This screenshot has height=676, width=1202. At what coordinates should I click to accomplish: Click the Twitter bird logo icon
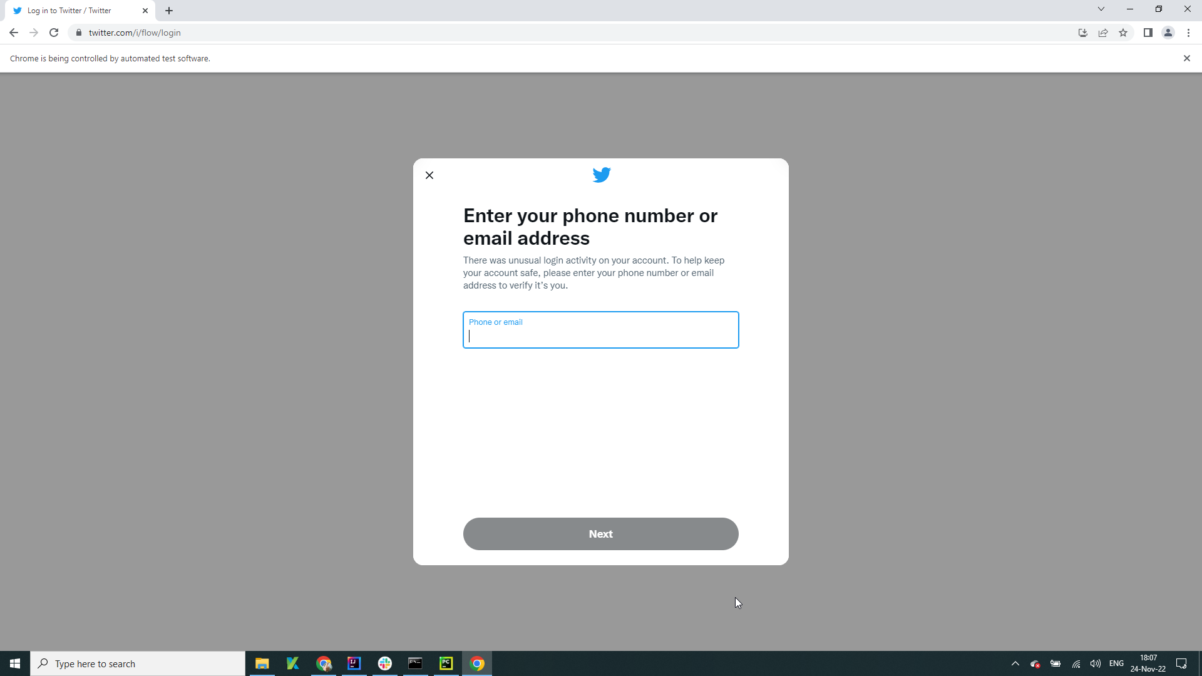(x=600, y=175)
